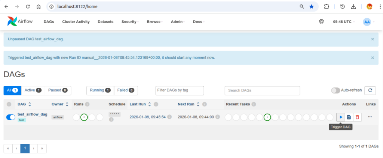Open the settings gear in Airflow navbar
This screenshot has height=158, width=383.
pyautogui.click(x=321, y=22)
